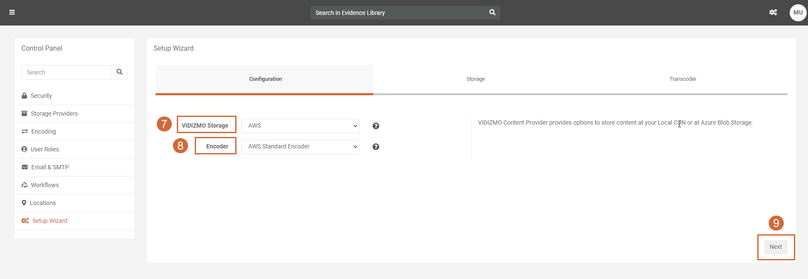Click help icon next to Encoder dropdown

pos(375,147)
